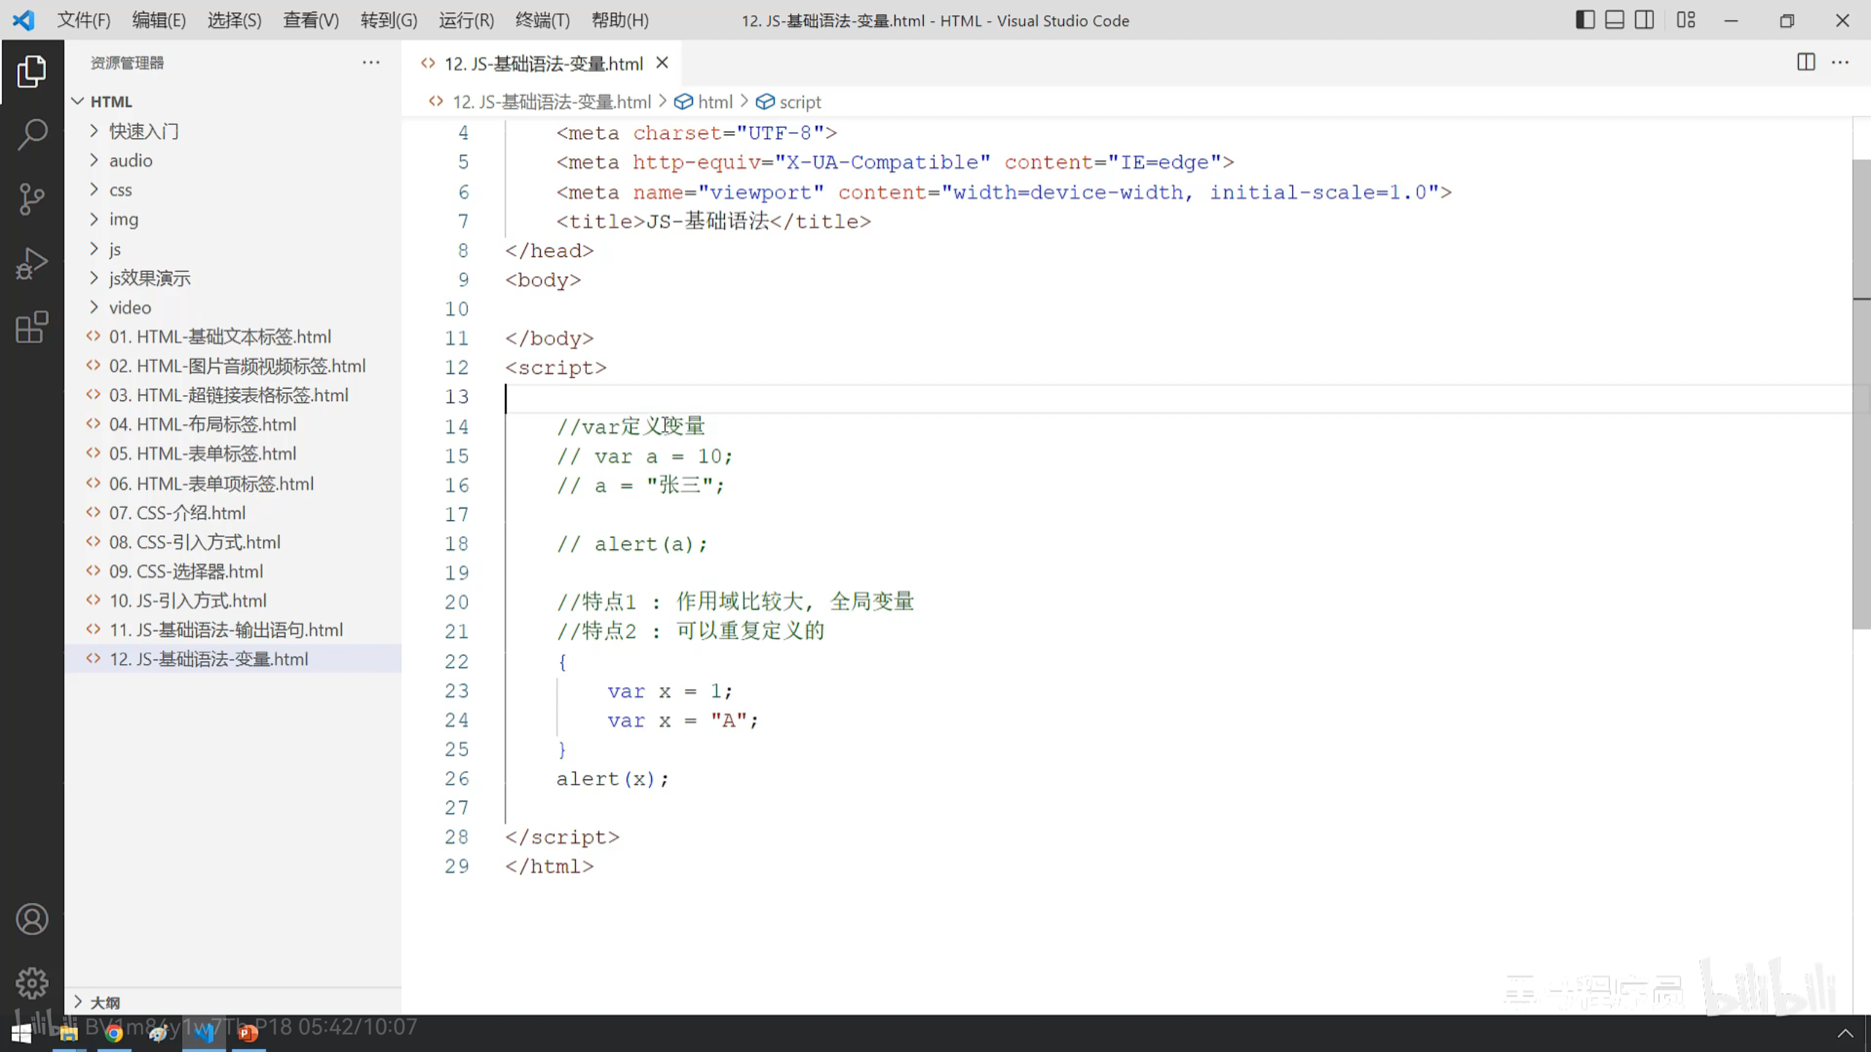
Task: Open the Manage gear icon
Action: pyautogui.click(x=31, y=983)
